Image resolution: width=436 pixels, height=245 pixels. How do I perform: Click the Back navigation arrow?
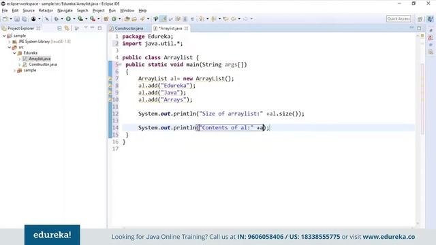[234, 19]
